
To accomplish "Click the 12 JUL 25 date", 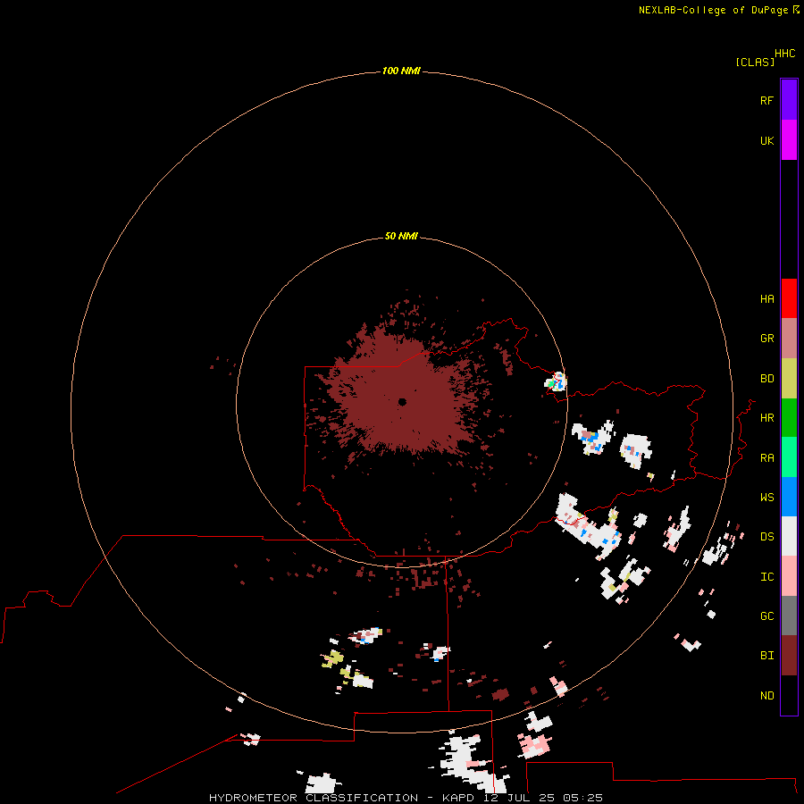I will point(519,798).
